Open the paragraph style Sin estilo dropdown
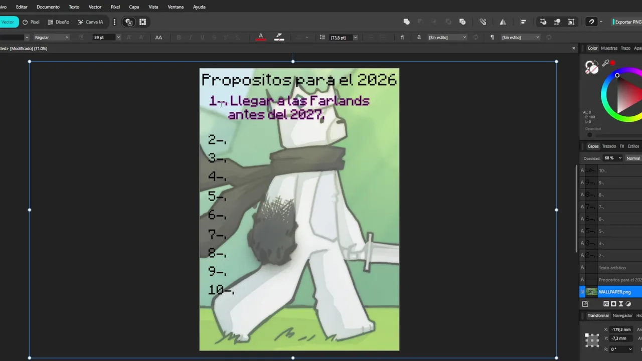Viewport: 642px width, 361px height. click(x=521, y=38)
